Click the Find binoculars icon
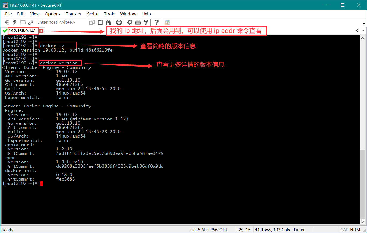 click(x=108, y=22)
